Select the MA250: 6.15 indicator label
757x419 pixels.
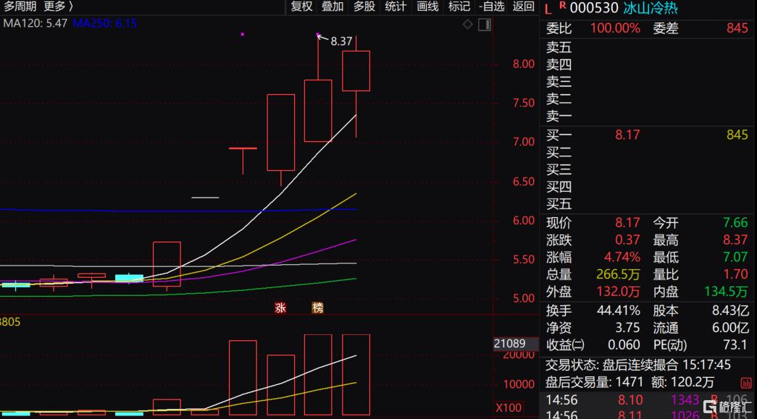(x=105, y=23)
